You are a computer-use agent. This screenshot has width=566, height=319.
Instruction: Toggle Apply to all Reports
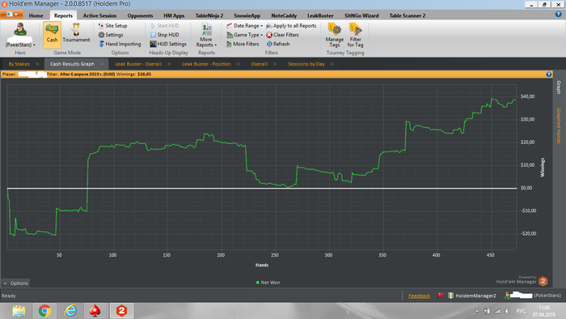click(x=291, y=26)
